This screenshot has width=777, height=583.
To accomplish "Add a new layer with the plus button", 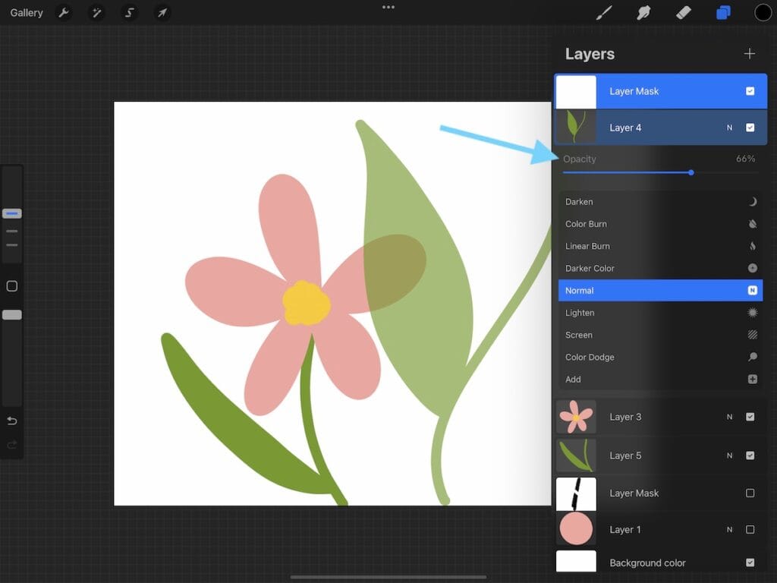I will coord(750,53).
